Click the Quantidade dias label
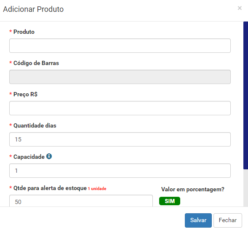Viewport: 248px width, 231px height. click(35, 125)
